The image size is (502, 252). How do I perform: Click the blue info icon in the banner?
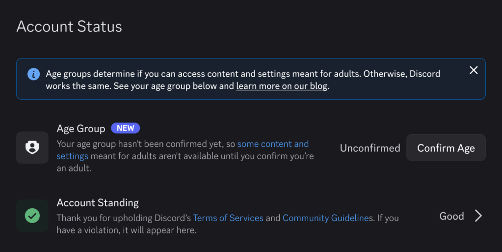34,74
